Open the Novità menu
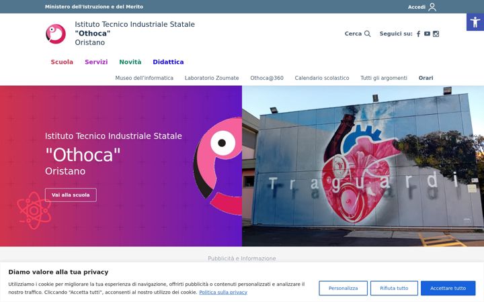Image resolution: width=484 pixels, height=302 pixels. click(130, 62)
